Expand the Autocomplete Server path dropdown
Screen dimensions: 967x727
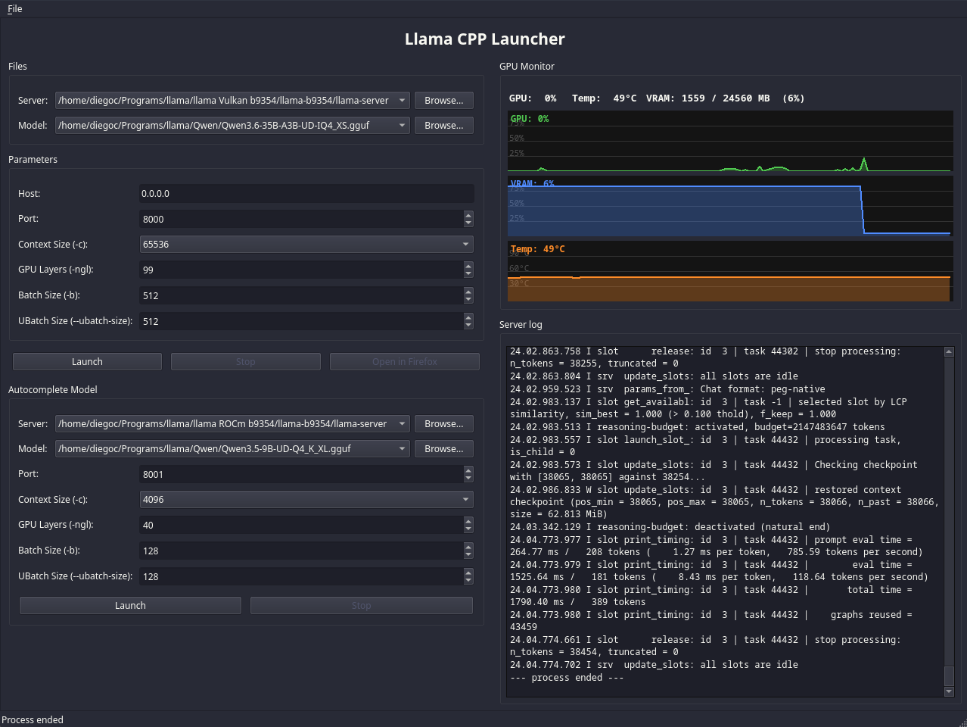click(403, 424)
